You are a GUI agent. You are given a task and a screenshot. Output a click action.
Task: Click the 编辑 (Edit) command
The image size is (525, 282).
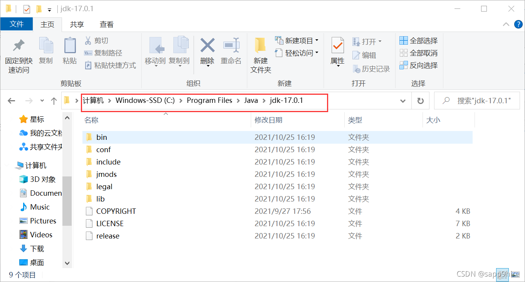click(364, 55)
